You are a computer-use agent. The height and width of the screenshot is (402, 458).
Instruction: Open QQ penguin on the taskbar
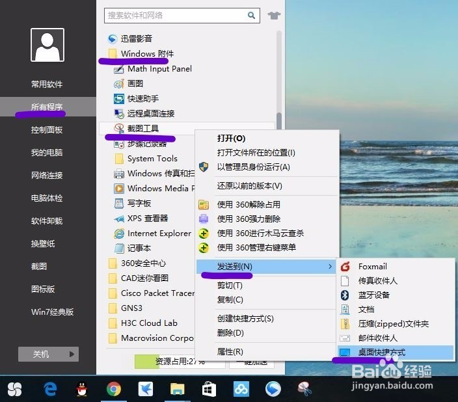(x=82, y=389)
